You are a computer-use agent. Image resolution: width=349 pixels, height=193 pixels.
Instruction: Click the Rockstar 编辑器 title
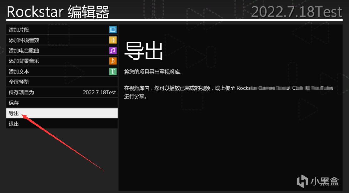58,12
